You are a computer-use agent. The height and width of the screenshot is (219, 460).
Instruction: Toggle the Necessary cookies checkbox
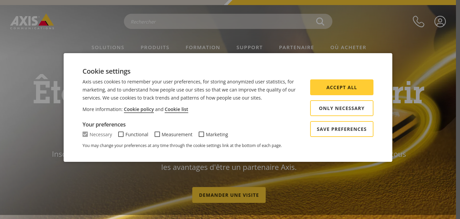85,134
